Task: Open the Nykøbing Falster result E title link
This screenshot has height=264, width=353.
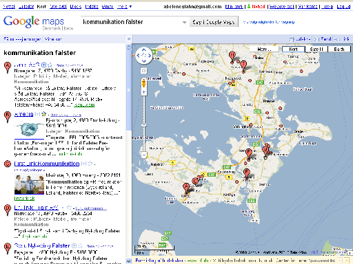Action: (x=42, y=245)
